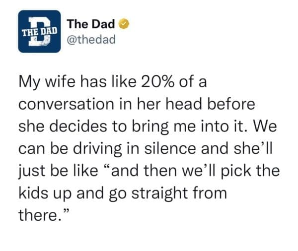The width and height of the screenshot is (298, 251).
Task: Click The Dad profile avatar logo
Action: coord(39,31)
